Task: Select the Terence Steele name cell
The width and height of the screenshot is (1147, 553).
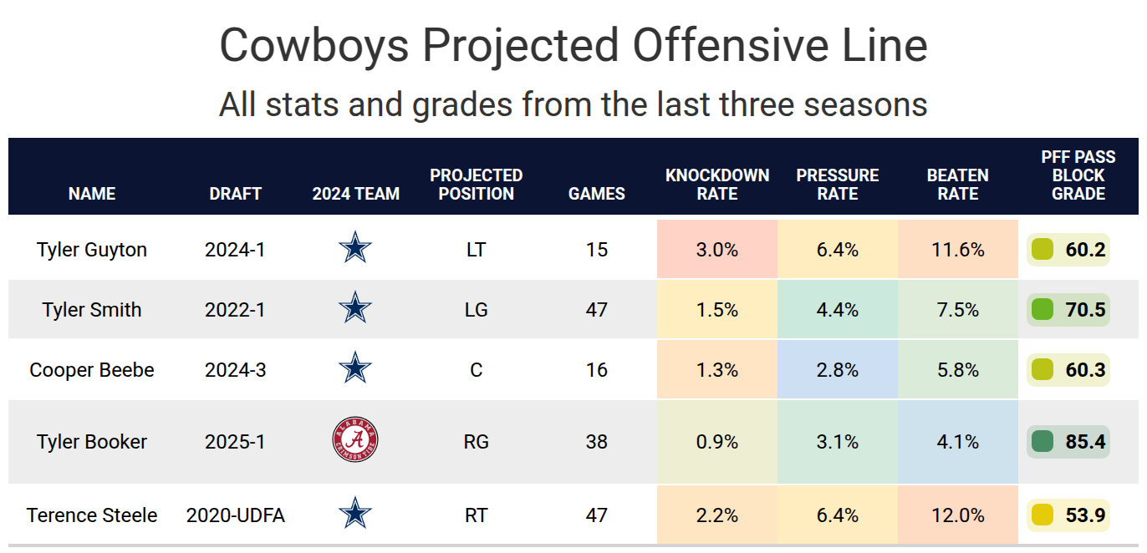Action: coord(92,515)
